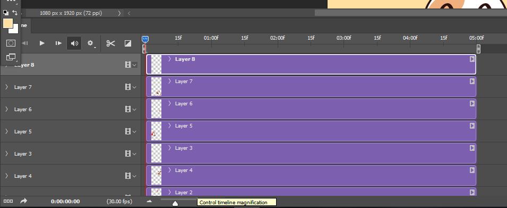Click the 0:00:00:00 timecode
This screenshot has height=208, width=507.
point(65,202)
